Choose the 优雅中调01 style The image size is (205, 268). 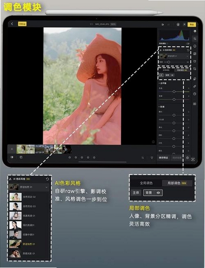click(x=28, y=234)
